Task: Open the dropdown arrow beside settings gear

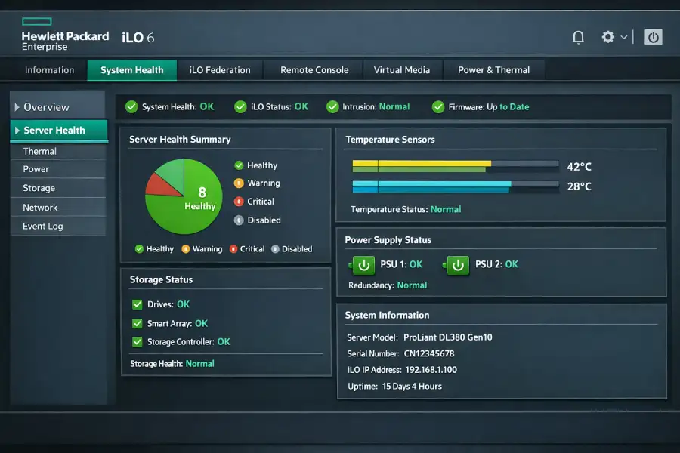Action: click(624, 37)
